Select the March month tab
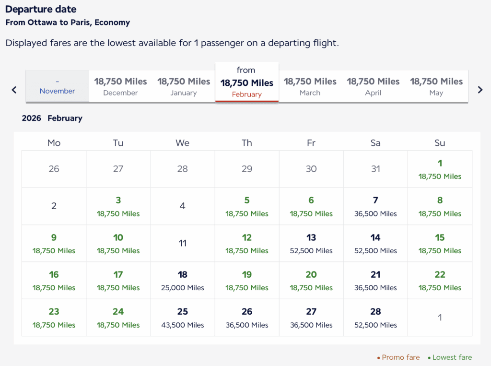 pos(310,86)
